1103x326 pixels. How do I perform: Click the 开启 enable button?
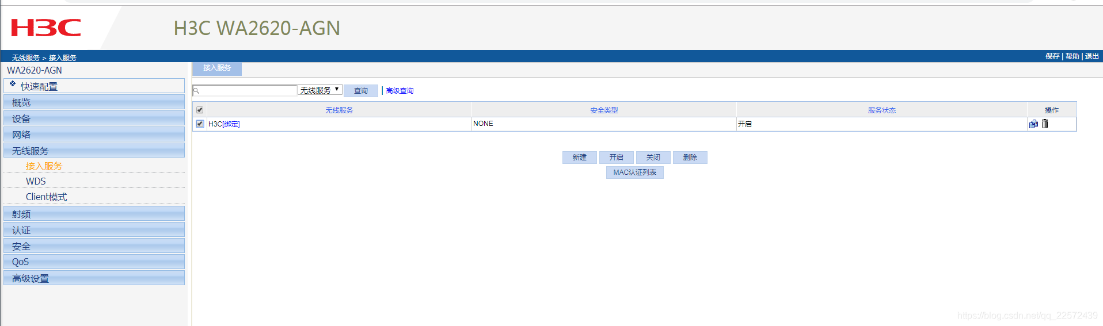click(617, 158)
